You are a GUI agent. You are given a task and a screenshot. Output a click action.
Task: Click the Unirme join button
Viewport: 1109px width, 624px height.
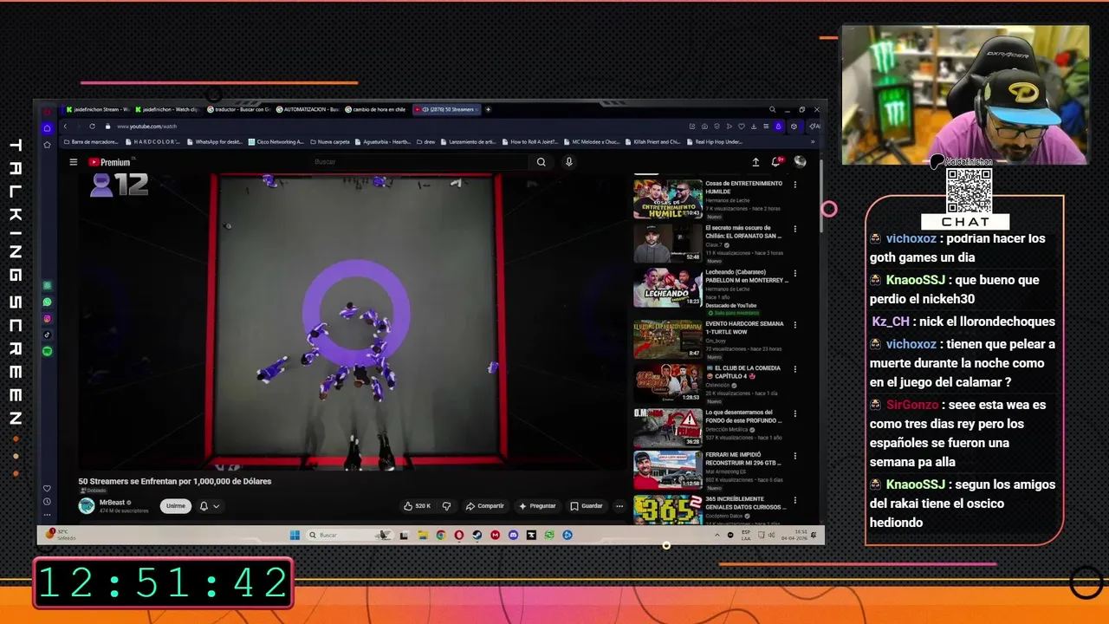coord(176,506)
